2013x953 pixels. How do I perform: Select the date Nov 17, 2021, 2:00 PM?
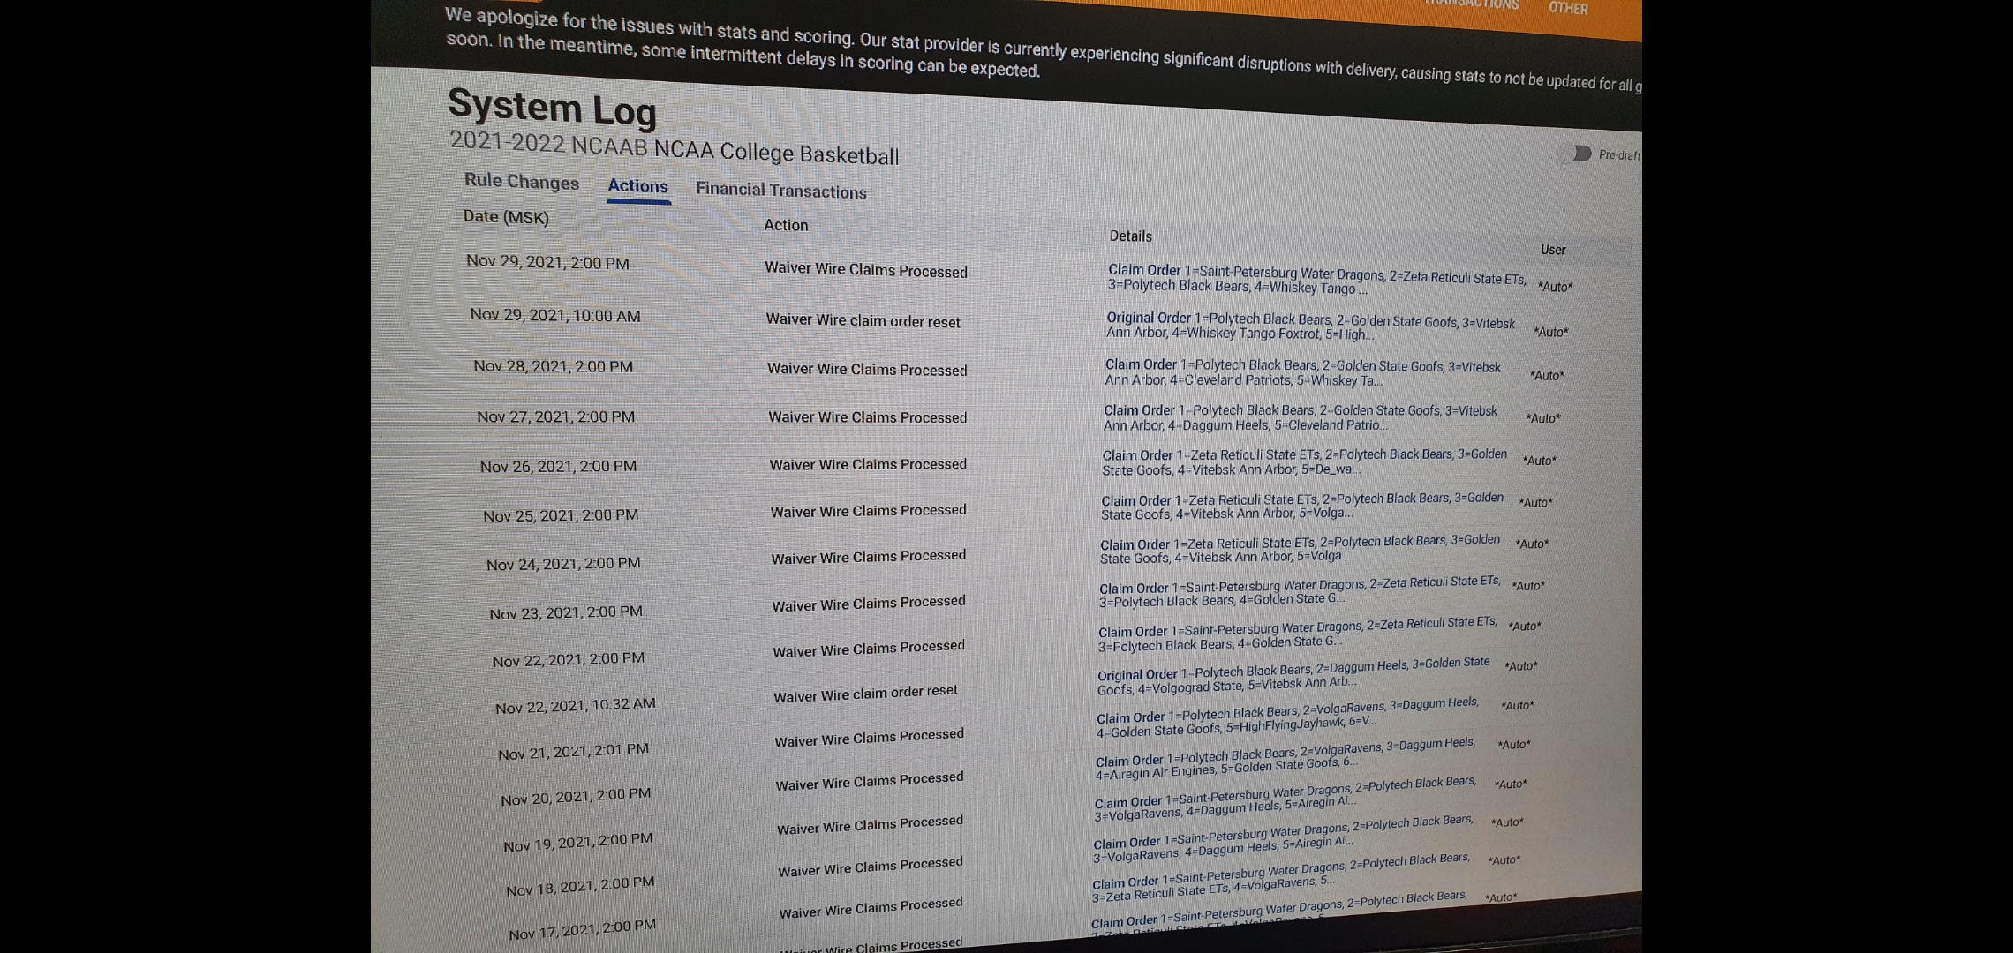pyautogui.click(x=583, y=929)
